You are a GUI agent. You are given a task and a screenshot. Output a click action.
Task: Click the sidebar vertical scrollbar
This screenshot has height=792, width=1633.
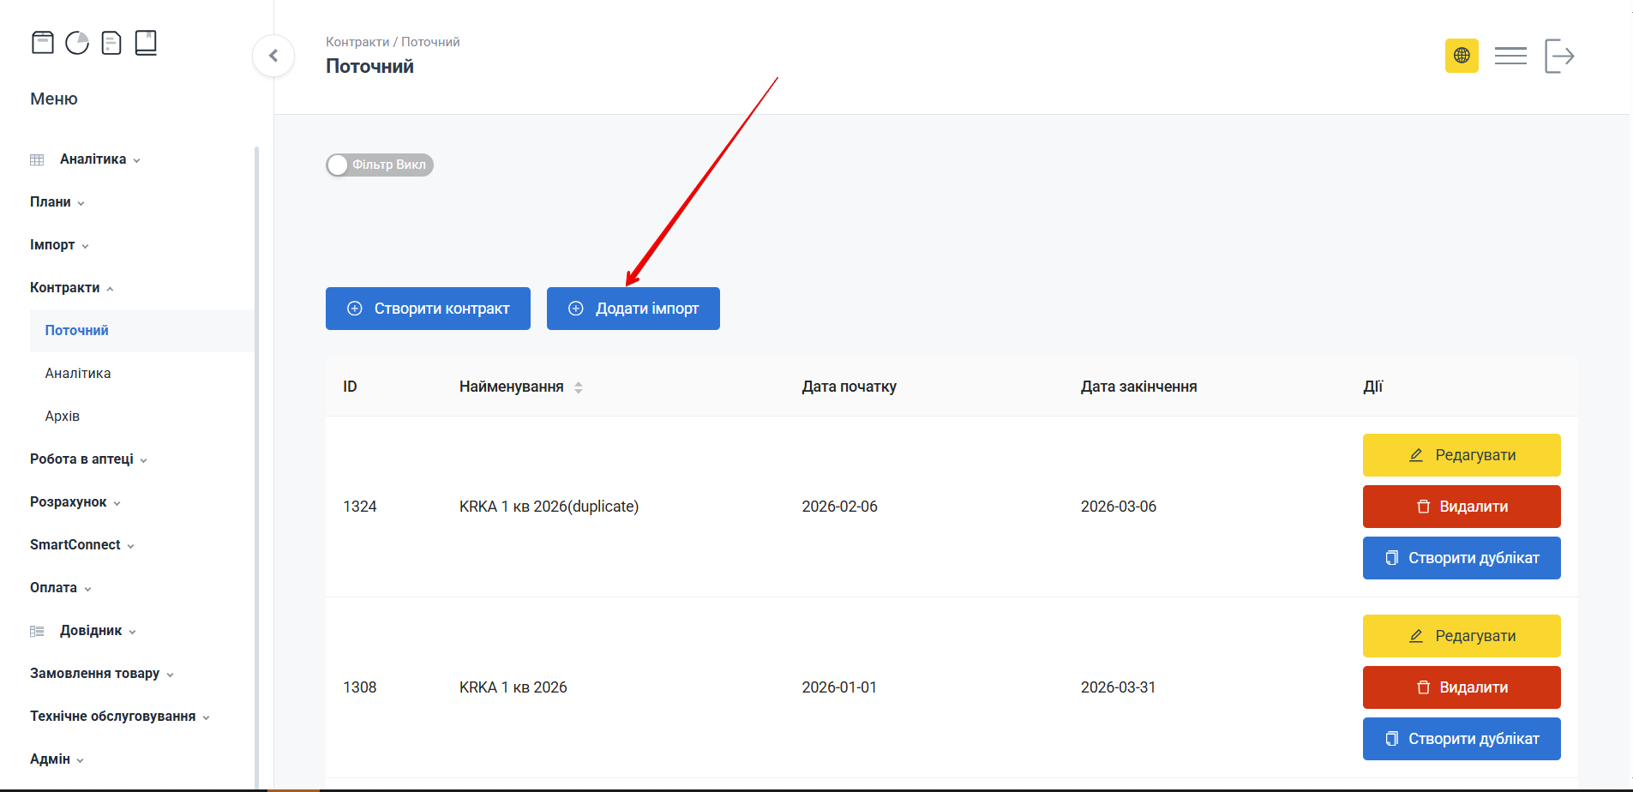pos(256,463)
